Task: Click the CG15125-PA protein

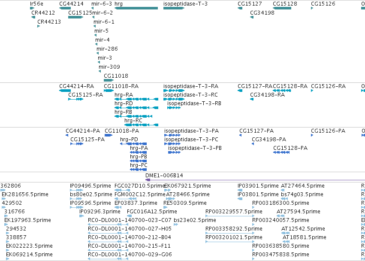Action: coord(77,144)
